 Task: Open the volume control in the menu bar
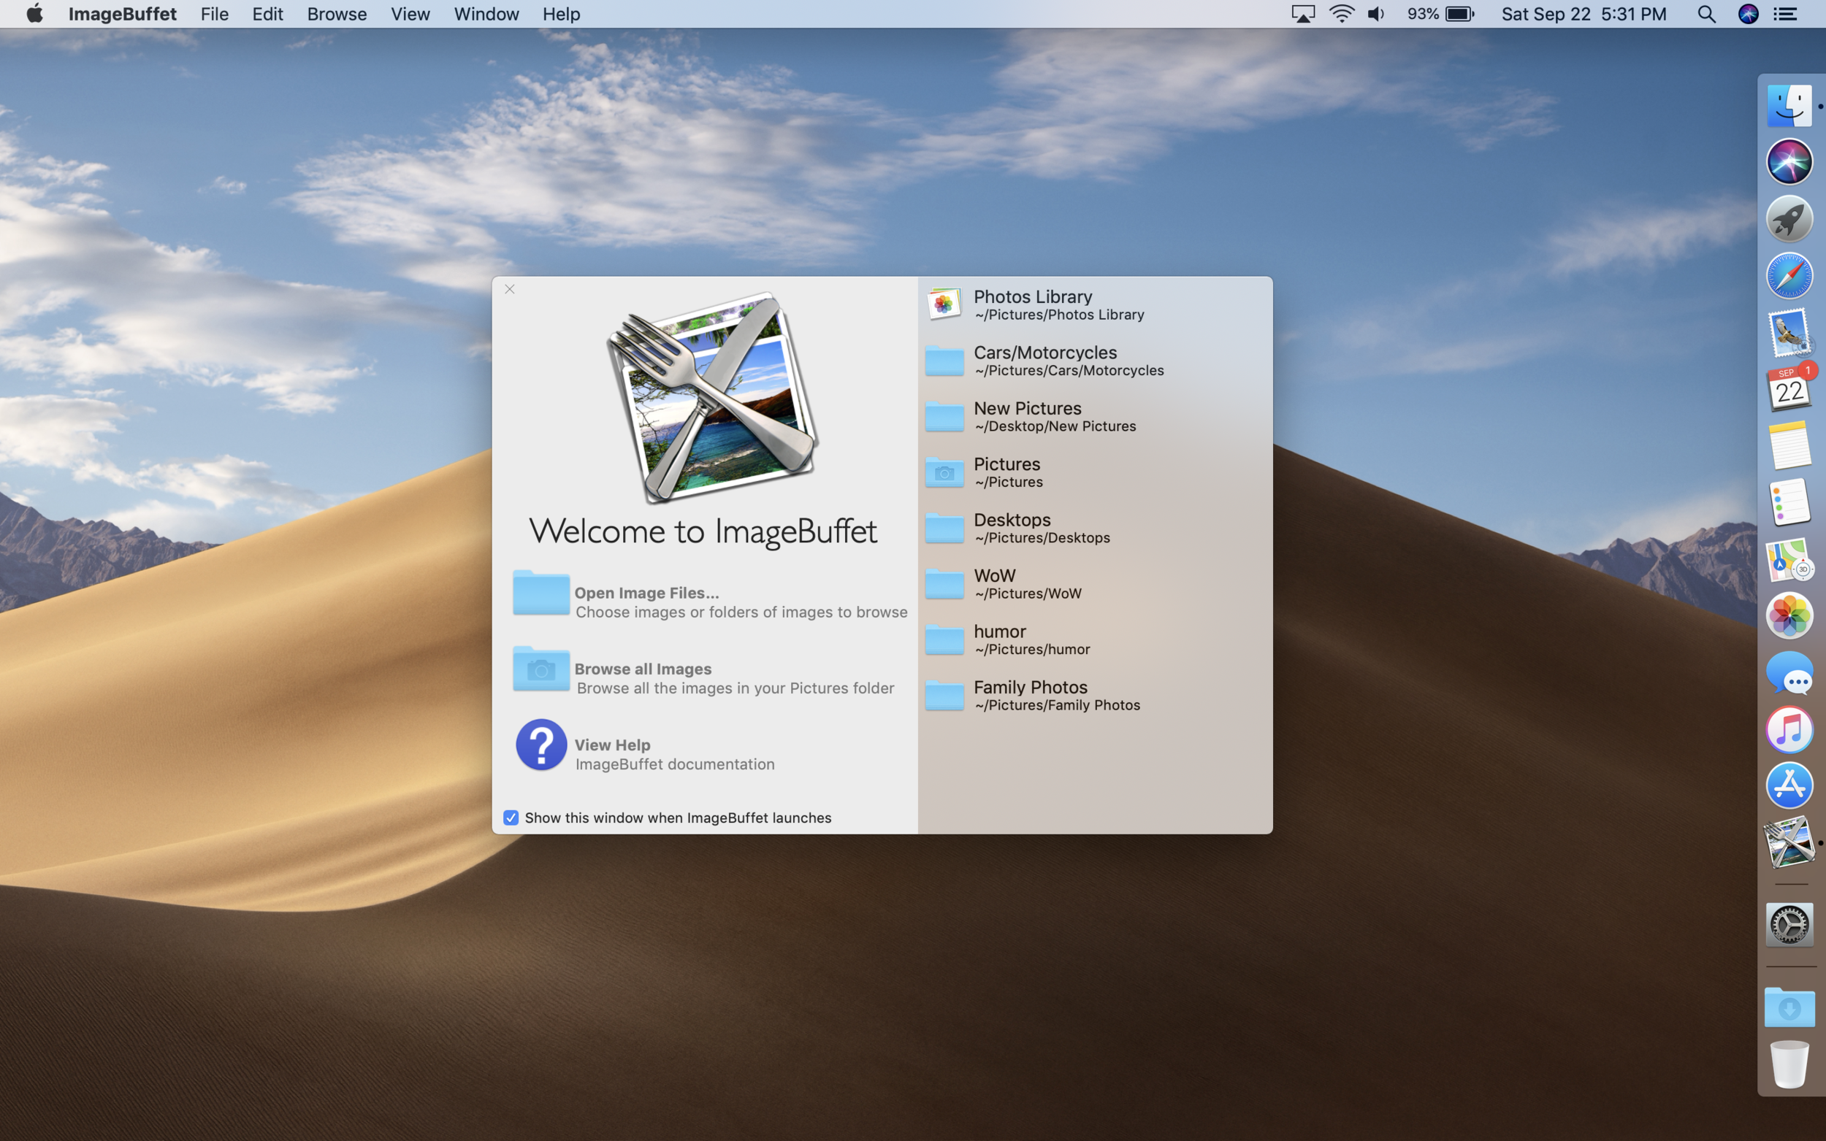(x=1376, y=15)
